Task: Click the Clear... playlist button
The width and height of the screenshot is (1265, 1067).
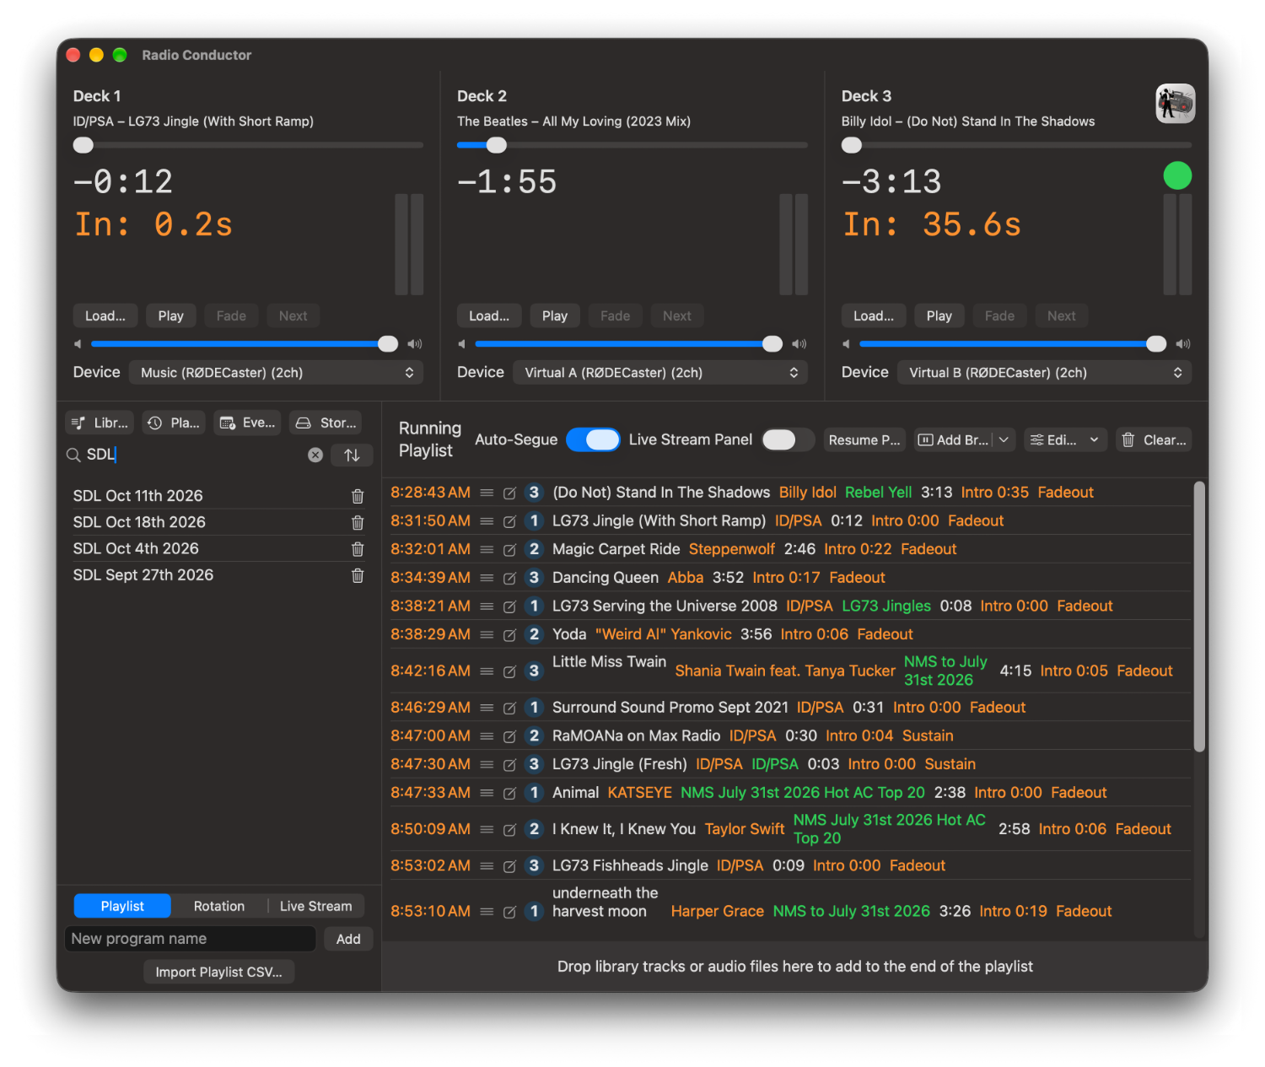Action: tap(1154, 440)
